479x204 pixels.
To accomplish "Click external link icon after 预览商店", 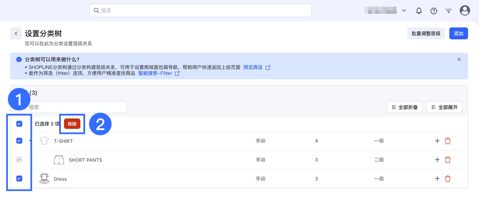I will (268, 67).
